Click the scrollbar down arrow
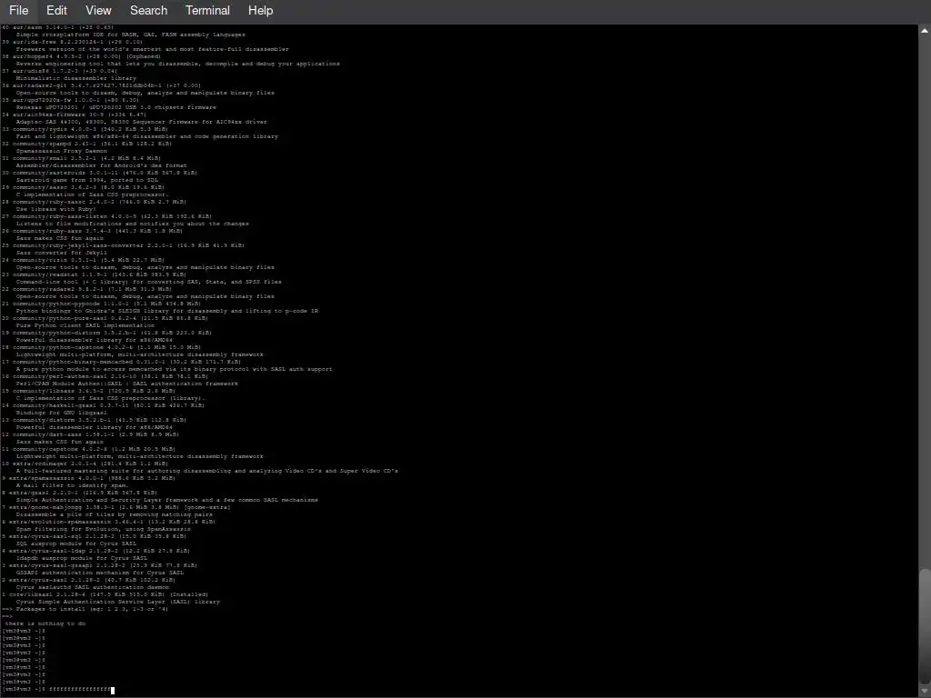This screenshot has width=931, height=698. pyautogui.click(x=925, y=692)
